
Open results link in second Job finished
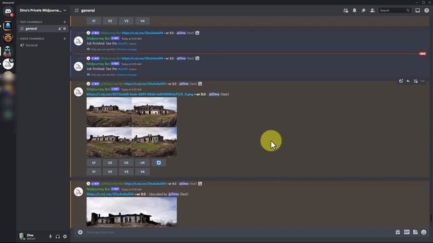pos(122,69)
